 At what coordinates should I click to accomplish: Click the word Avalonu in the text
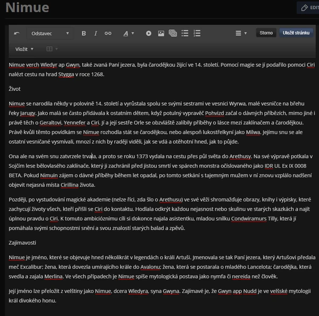click(x=150, y=267)
